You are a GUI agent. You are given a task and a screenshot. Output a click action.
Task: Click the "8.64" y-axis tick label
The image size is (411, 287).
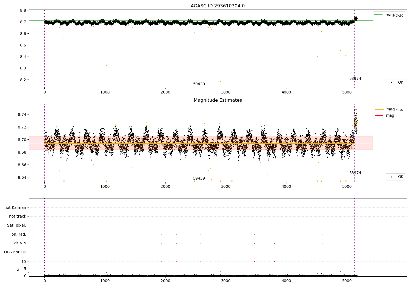pos(22,177)
